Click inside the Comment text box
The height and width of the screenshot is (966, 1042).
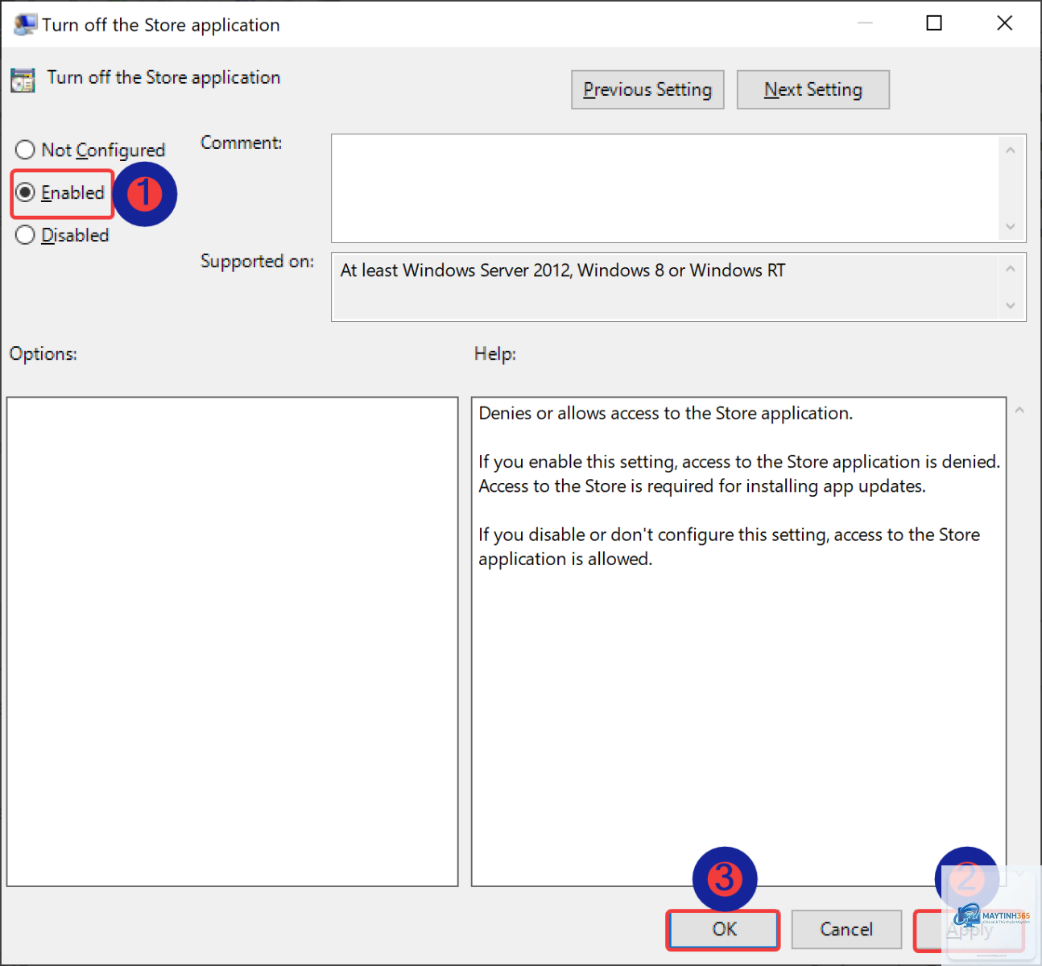(x=665, y=188)
